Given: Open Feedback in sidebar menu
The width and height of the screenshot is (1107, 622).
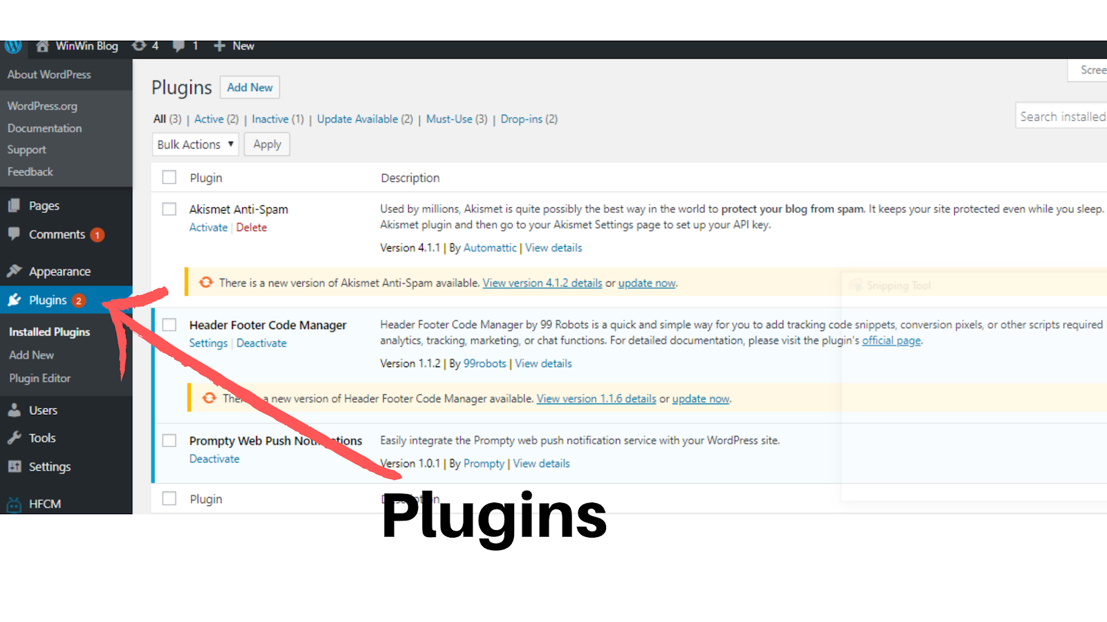Looking at the screenshot, I should (30, 171).
